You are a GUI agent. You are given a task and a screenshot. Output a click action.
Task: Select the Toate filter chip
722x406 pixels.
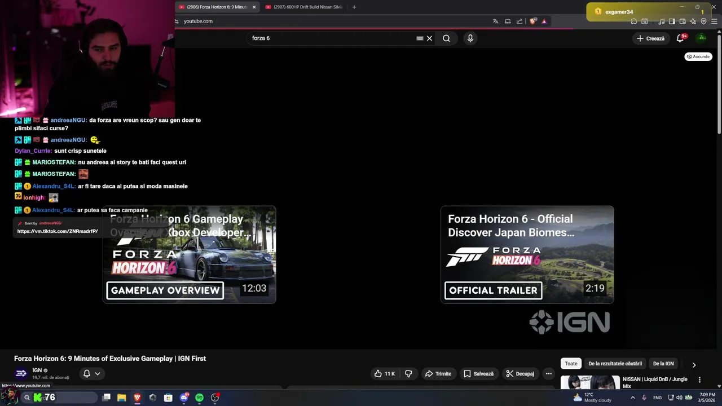click(571, 364)
